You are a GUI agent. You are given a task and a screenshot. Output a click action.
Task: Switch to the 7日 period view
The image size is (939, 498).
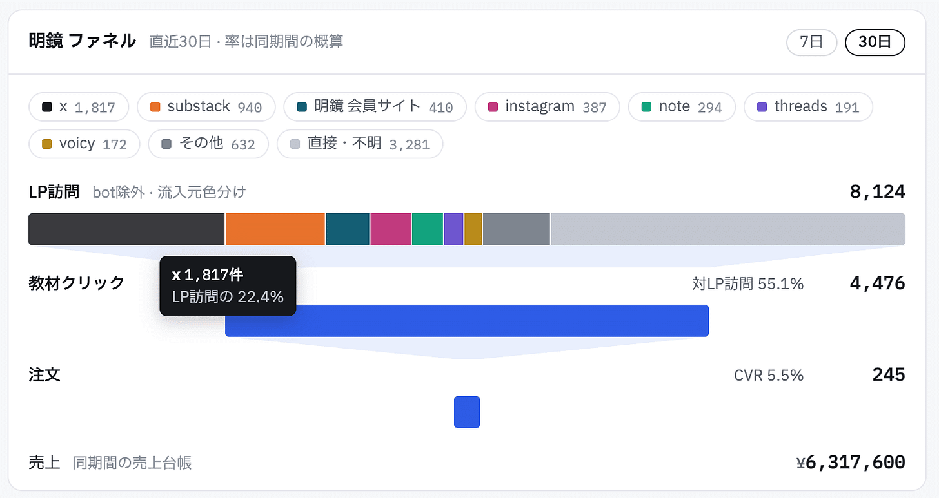(811, 43)
